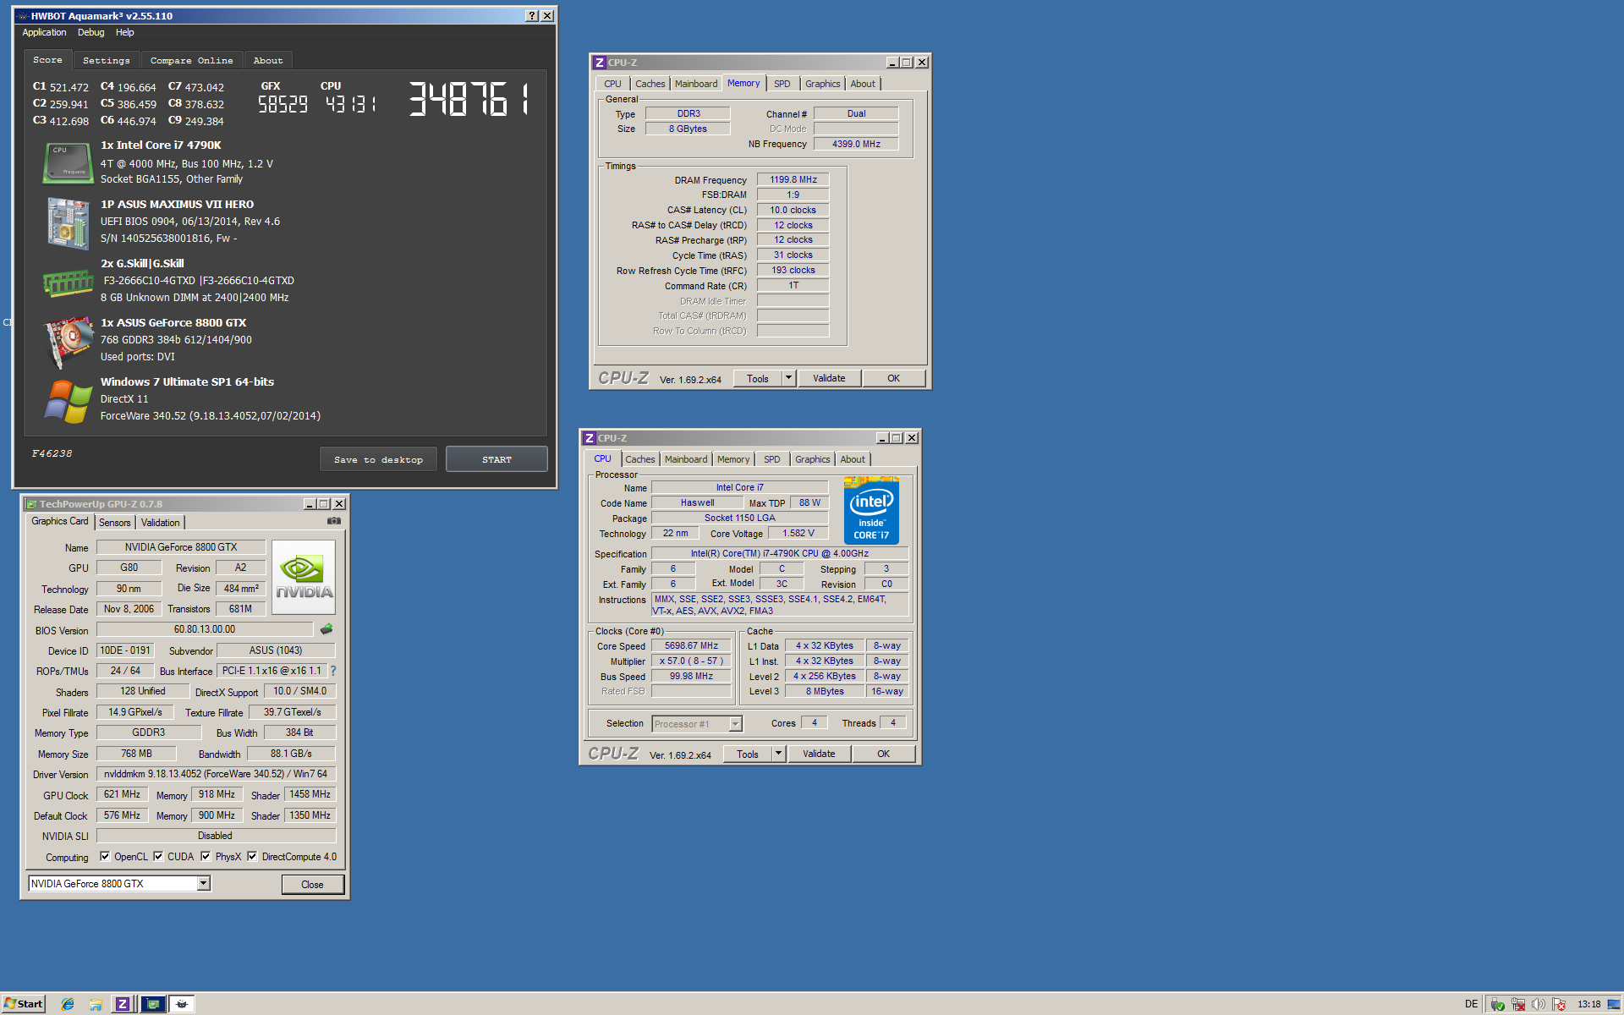
Task: Click the Show Desktop icon in the tray
Action: (1614, 1005)
